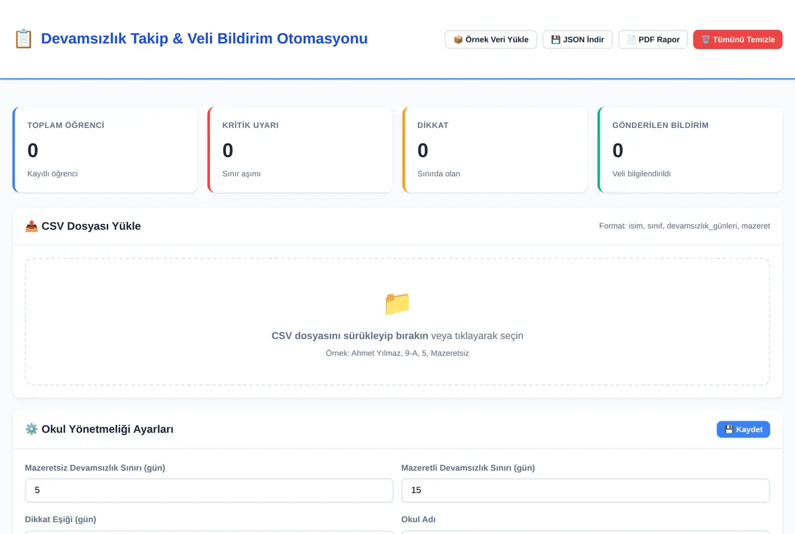Image resolution: width=795 pixels, height=534 pixels.
Task: Click the Örnek: Ahmet Yılmaz example text
Action: click(x=397, y=353)
